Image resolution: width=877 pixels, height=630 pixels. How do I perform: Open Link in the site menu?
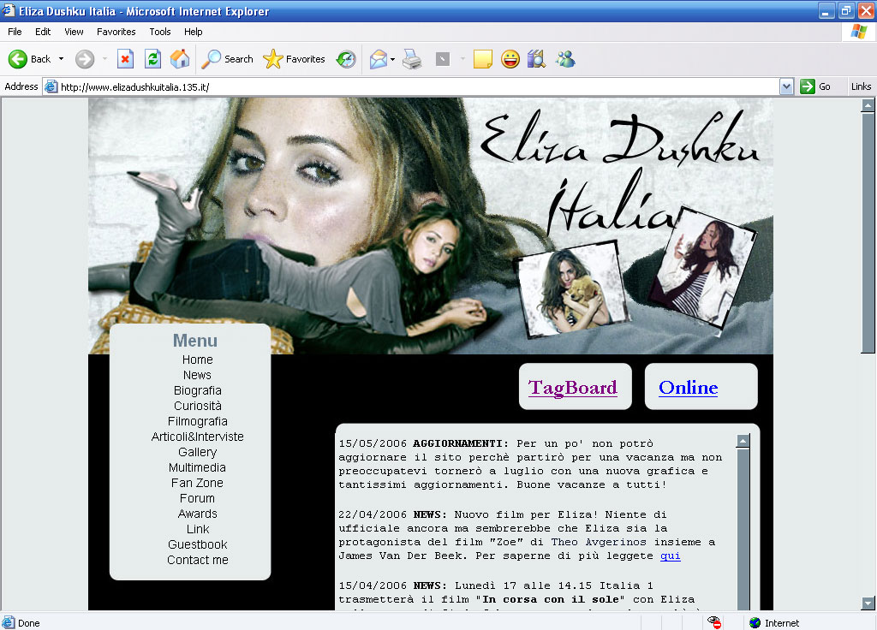(x=198, y=529)
